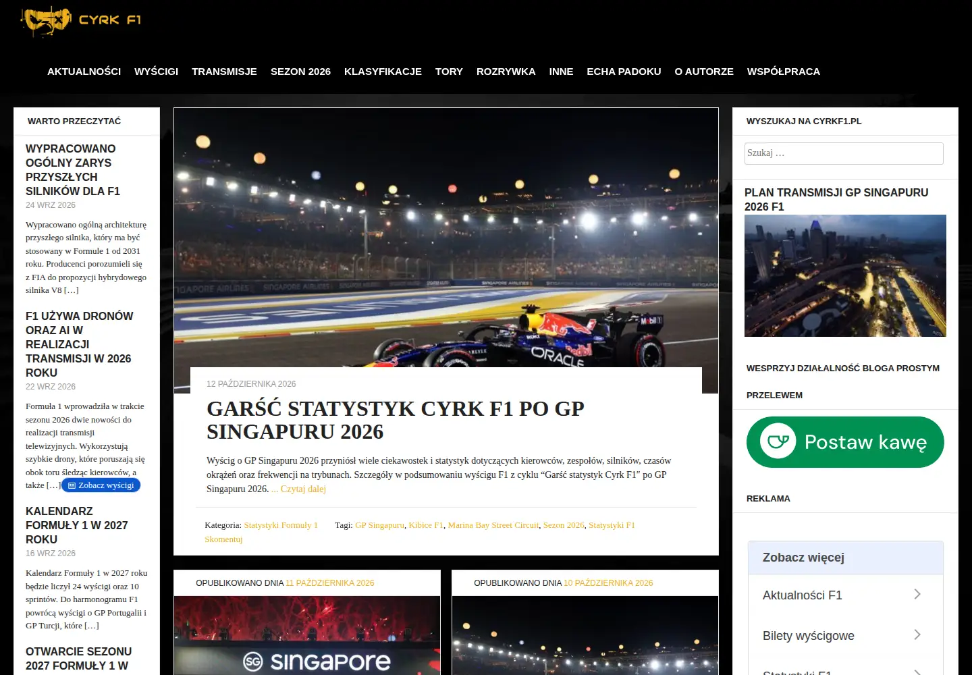Go to the O autorze page
972x675 pixels.
(704, 72)
